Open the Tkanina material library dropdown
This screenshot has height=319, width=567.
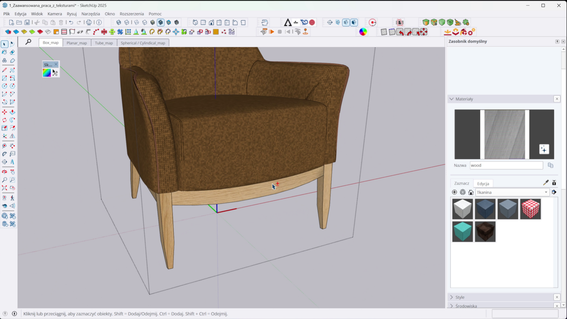pyautogui.click(x=512, y=192)
